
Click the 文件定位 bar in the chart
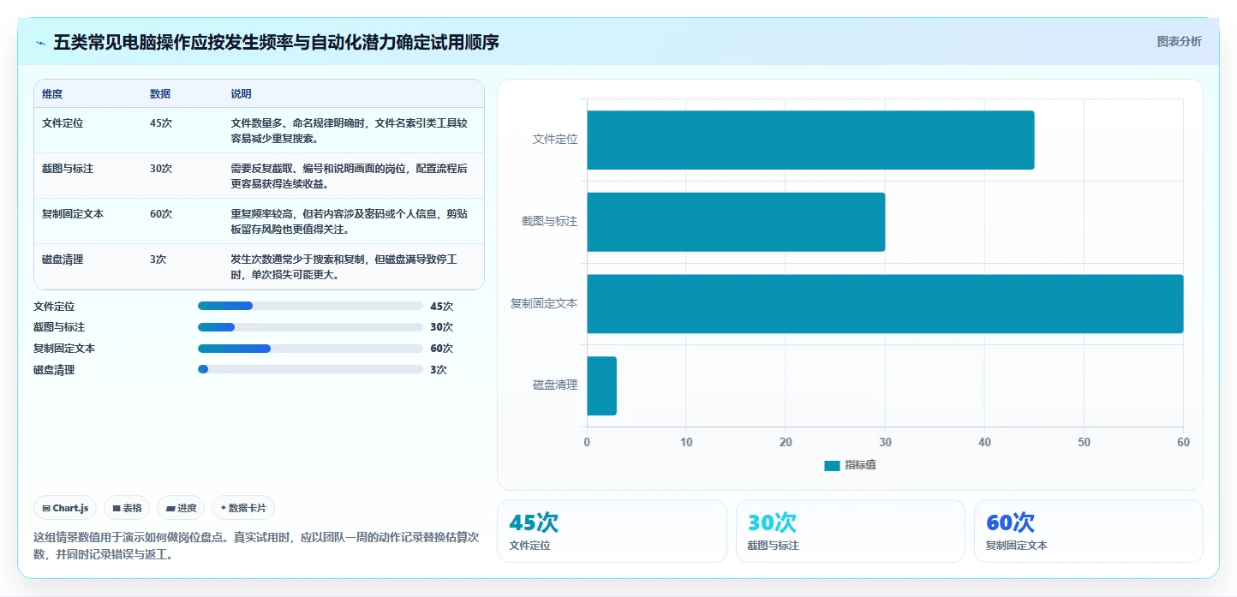pos(810,140)
